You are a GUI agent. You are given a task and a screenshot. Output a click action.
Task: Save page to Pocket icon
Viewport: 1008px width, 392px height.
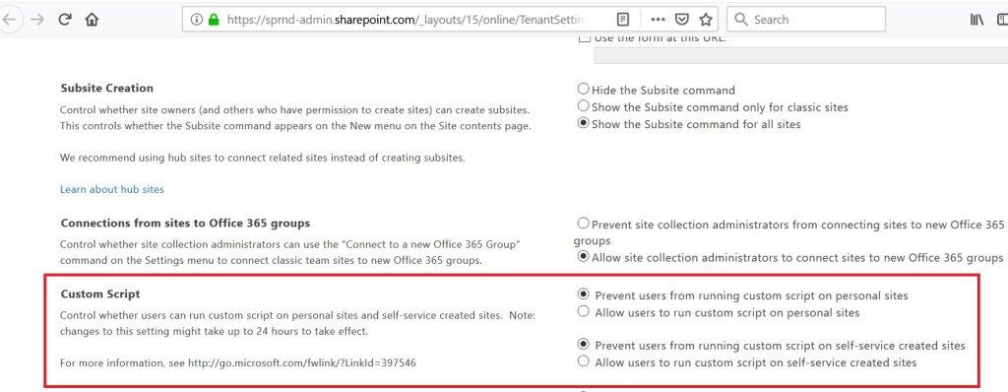click(683, 20)
